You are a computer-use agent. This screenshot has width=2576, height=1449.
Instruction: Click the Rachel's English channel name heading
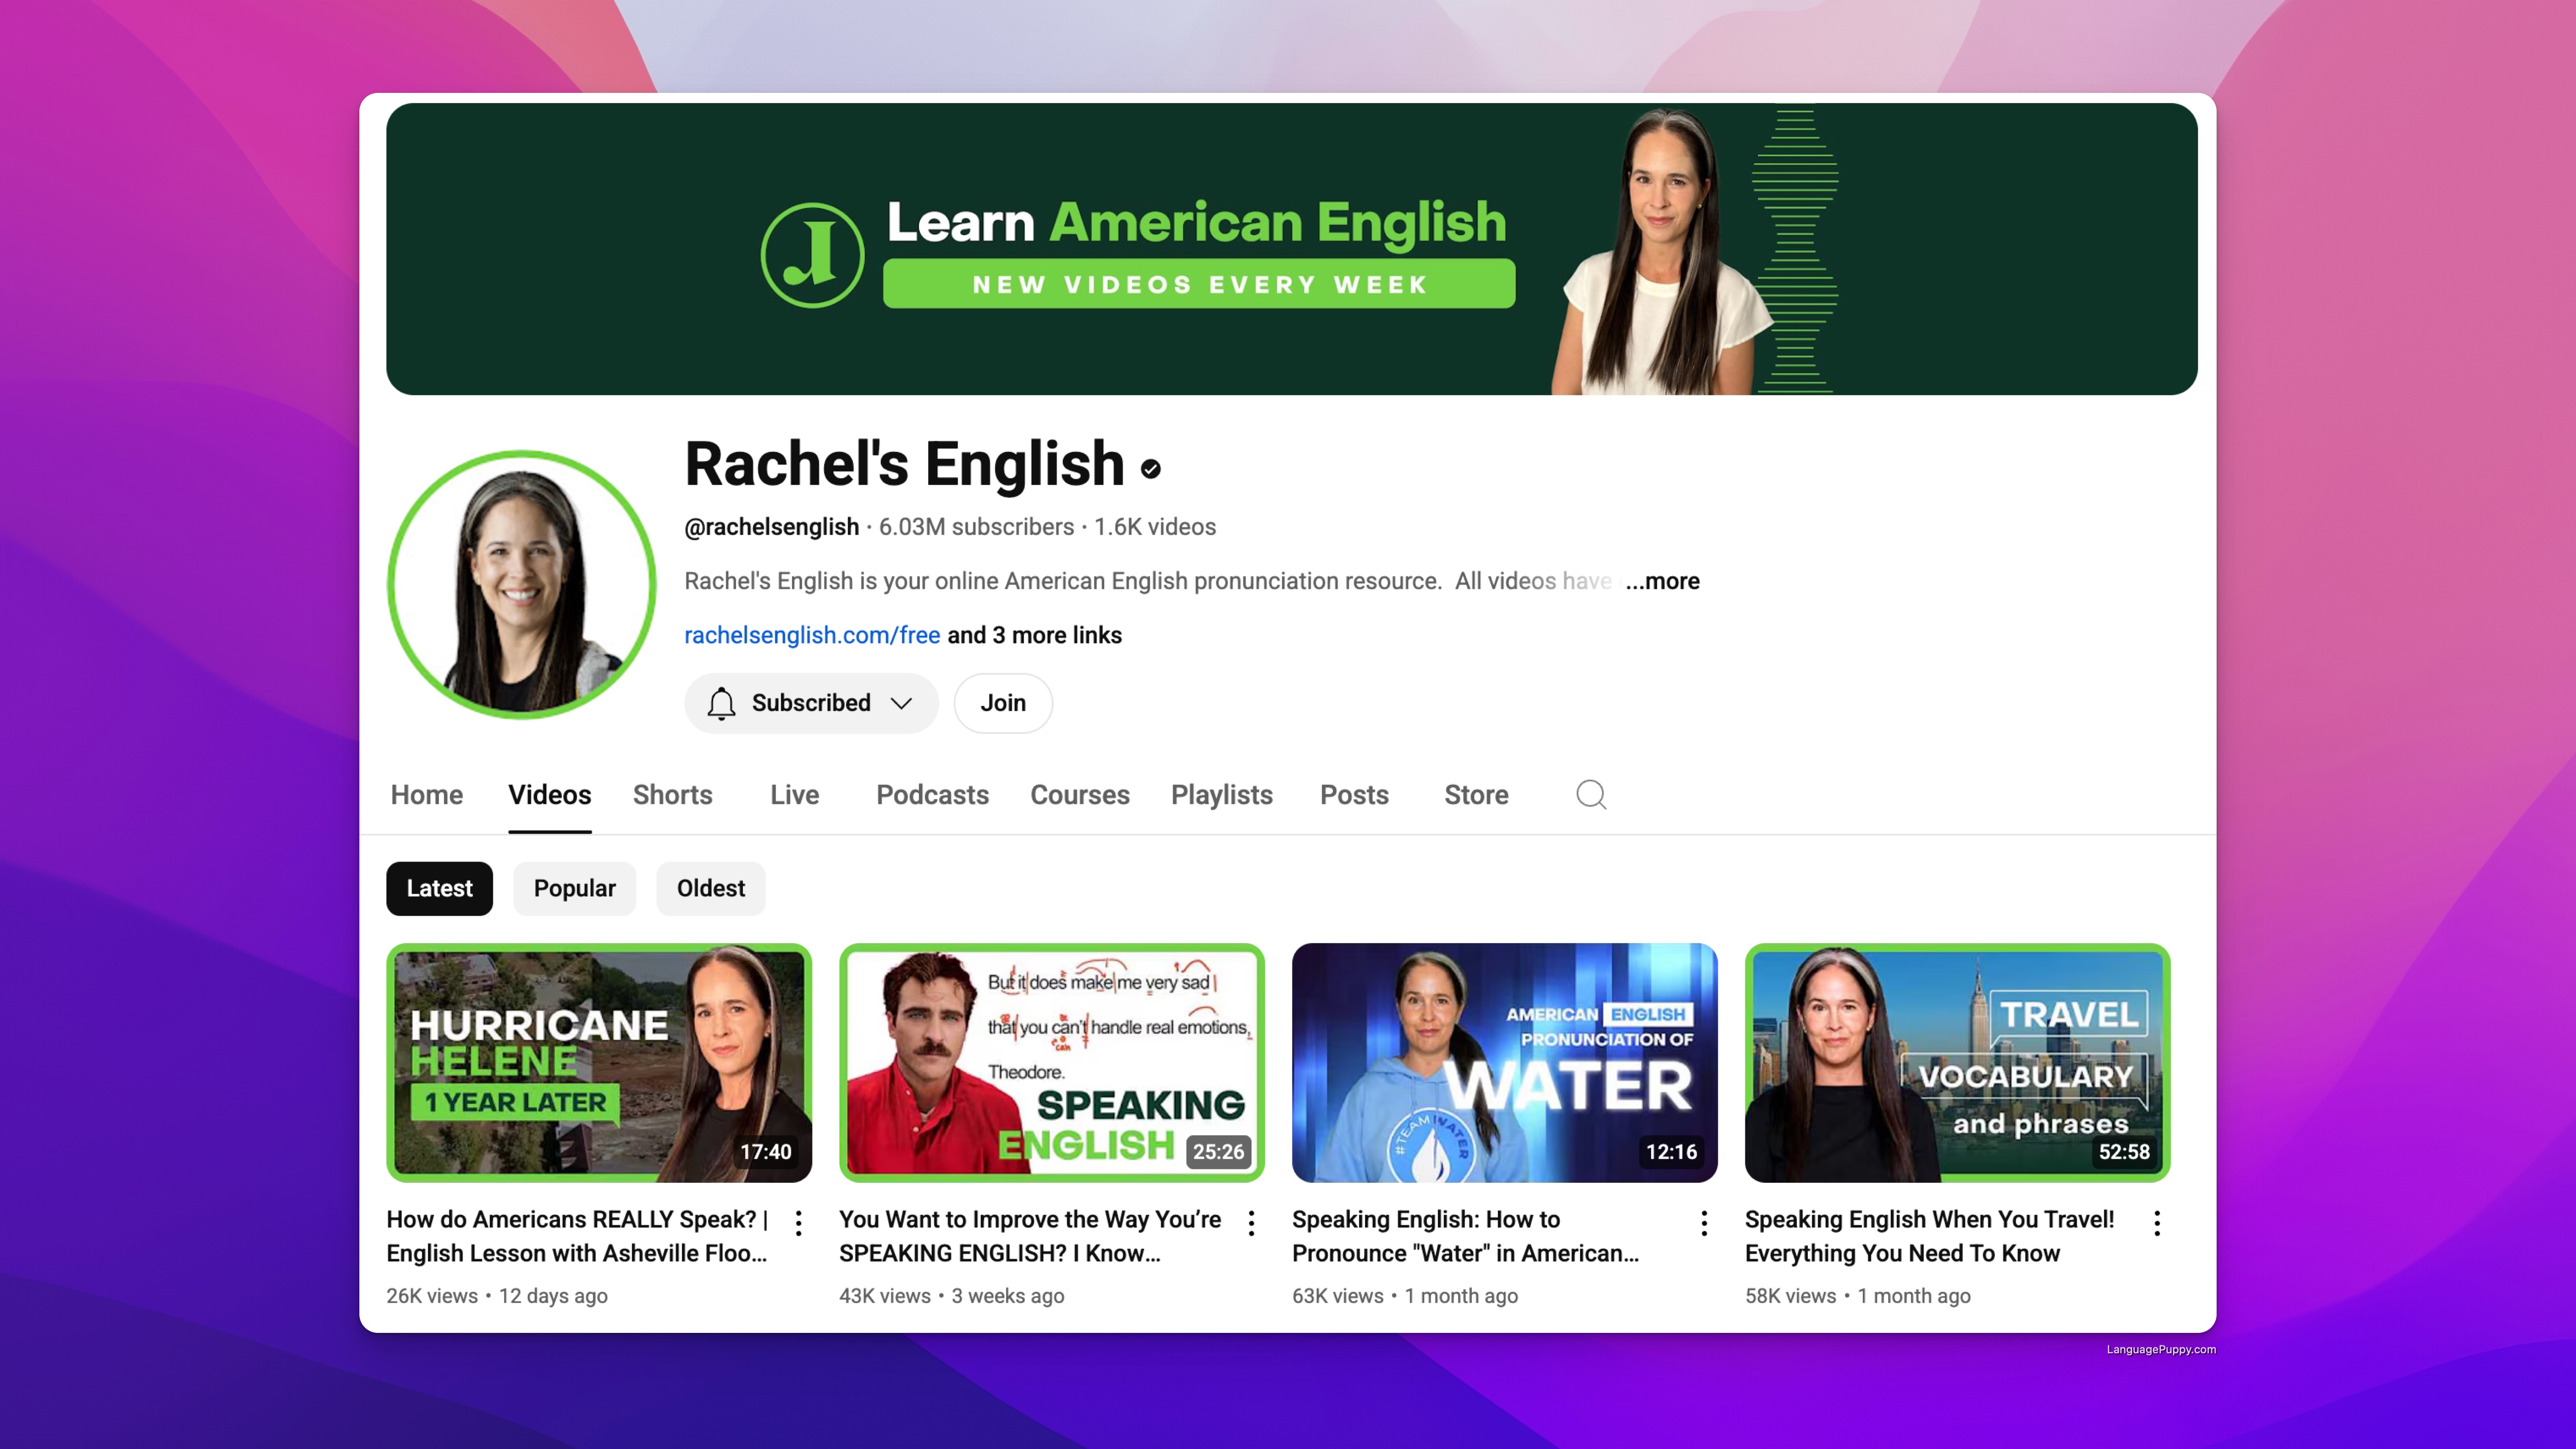[x=905, y=464]
